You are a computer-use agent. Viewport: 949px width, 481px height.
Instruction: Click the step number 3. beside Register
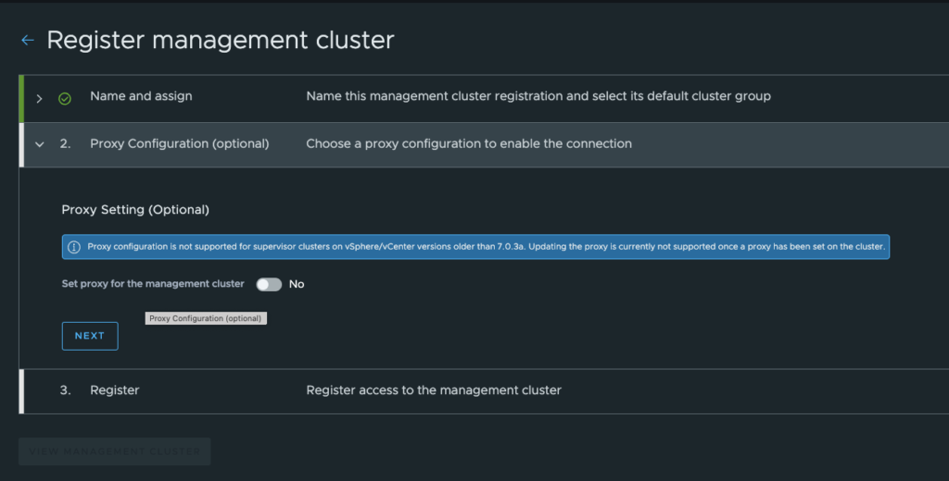tap(66, 390)
